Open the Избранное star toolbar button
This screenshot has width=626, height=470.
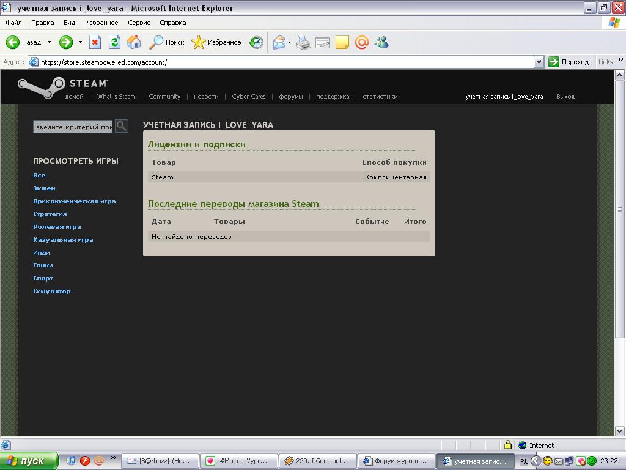216,42
